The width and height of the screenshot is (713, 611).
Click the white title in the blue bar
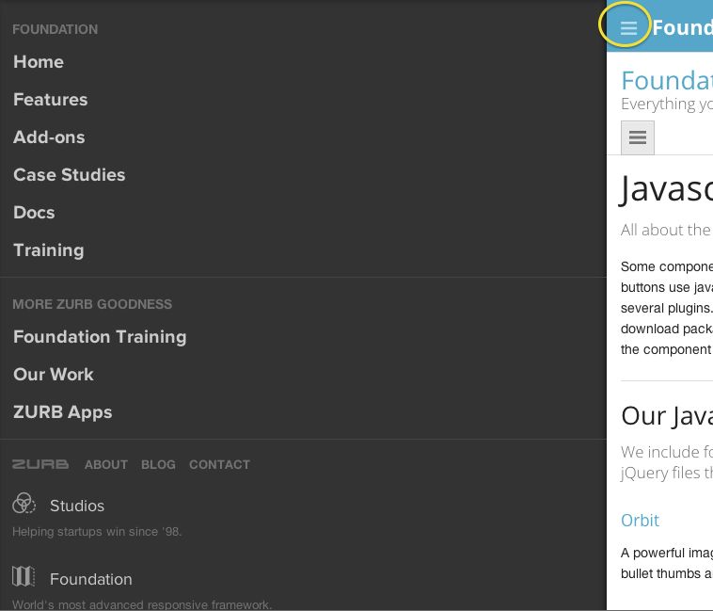[683, 27]
